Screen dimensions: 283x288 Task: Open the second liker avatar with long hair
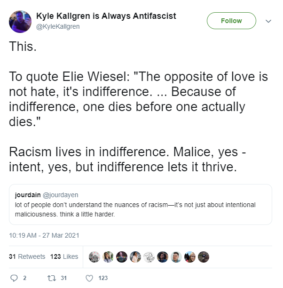click(x=108, y=257)
